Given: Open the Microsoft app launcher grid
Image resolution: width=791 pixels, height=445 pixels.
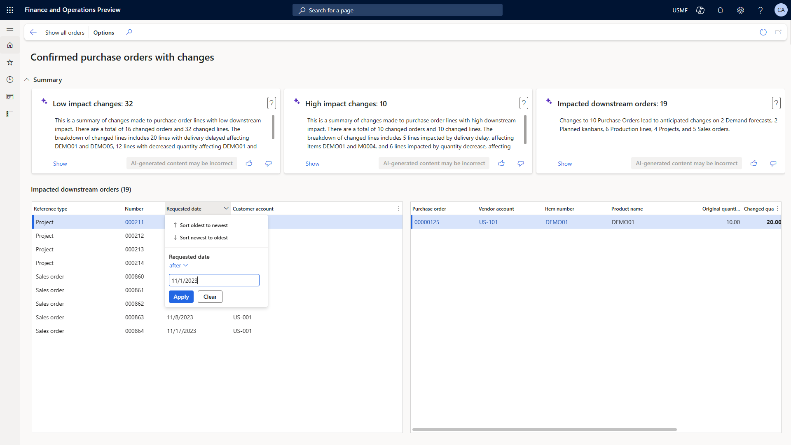Looking at the screenshot, I should coord(10,10).
